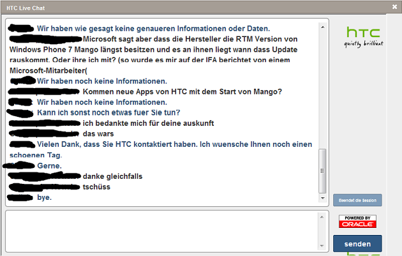Click the message 'danke gleichfalls'
Viewport: 402px width, 256px height.
pyautogui.click(x=112, y=176)
